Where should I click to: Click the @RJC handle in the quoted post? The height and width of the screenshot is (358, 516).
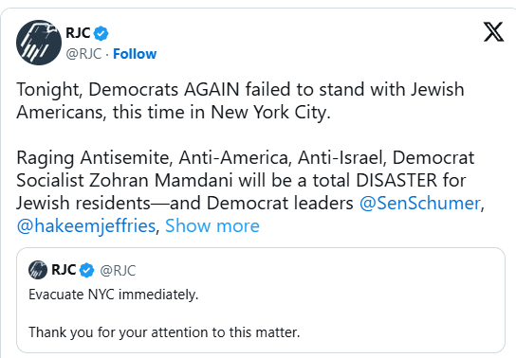click(x=118, y=271)
